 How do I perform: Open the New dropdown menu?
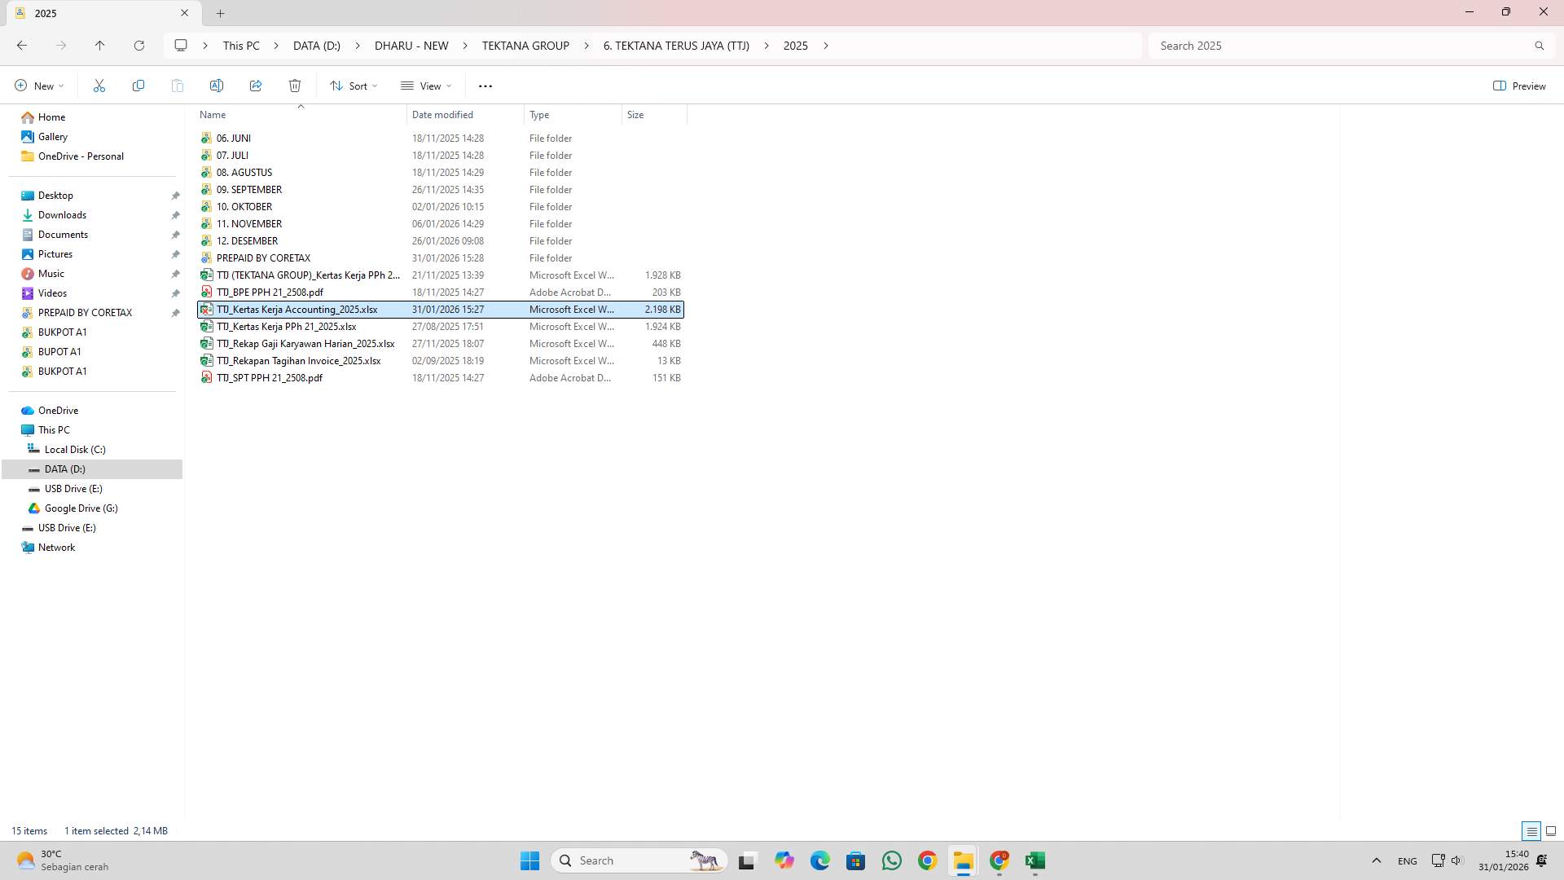[x=38, y=86]
